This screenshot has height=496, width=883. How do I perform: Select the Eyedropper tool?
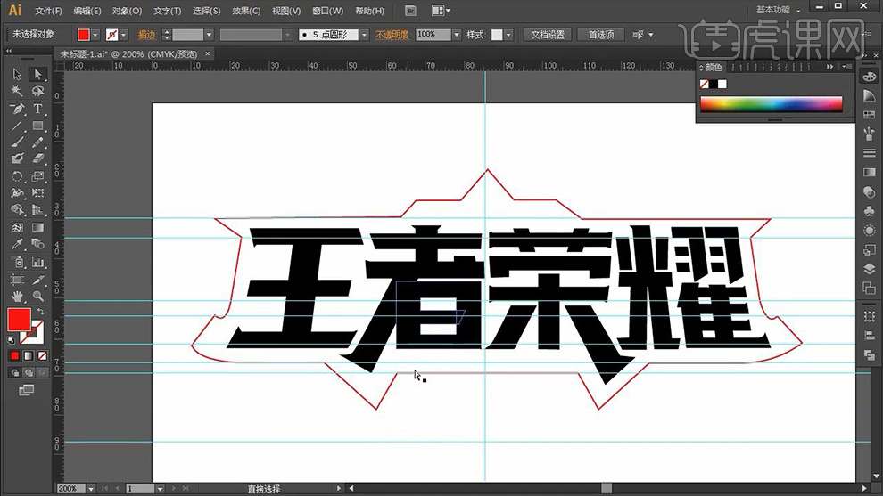(17, 244)
